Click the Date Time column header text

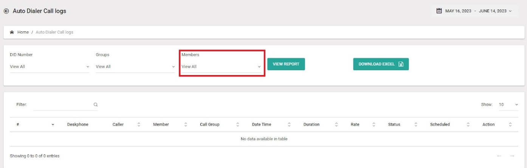tap(262, 125)
